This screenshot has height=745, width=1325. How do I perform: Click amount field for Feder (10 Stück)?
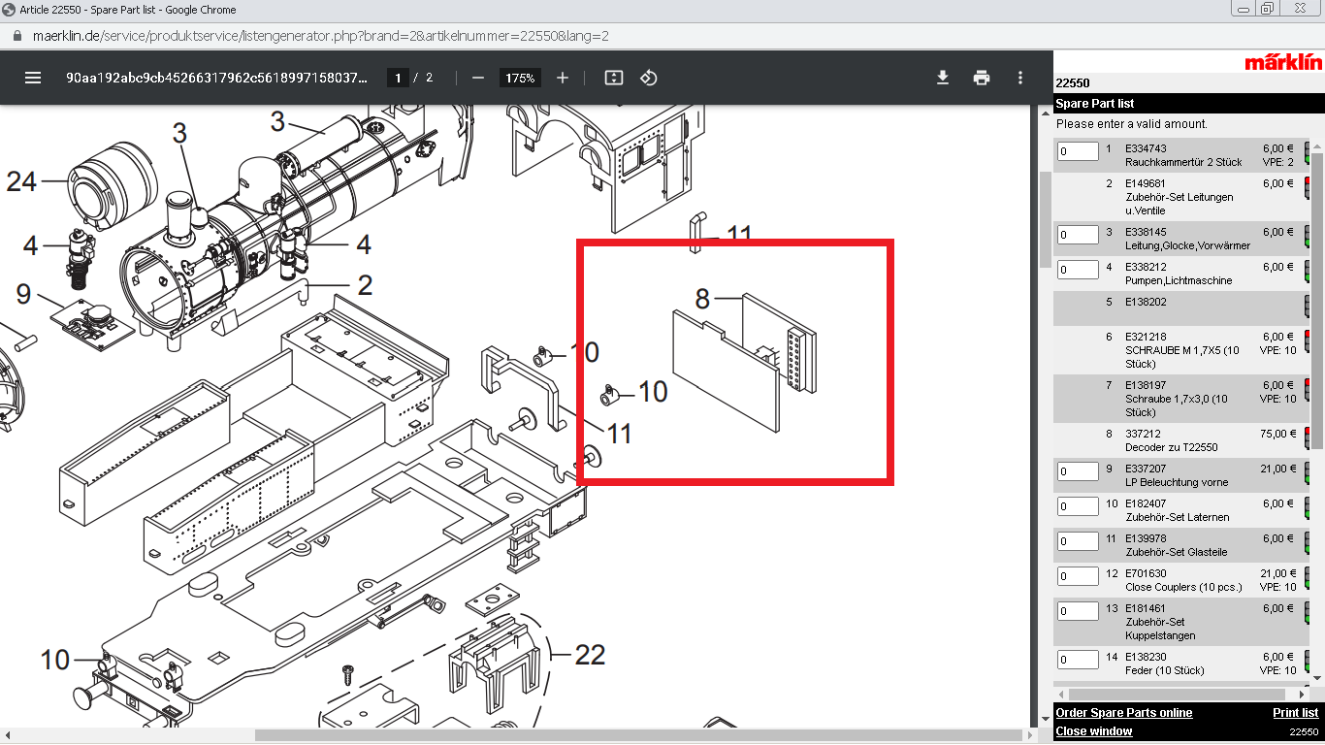point(1078,660)
